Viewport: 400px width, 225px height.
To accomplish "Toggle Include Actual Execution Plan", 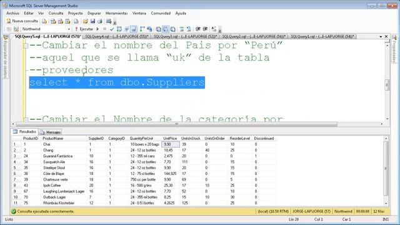I will 142,29.
